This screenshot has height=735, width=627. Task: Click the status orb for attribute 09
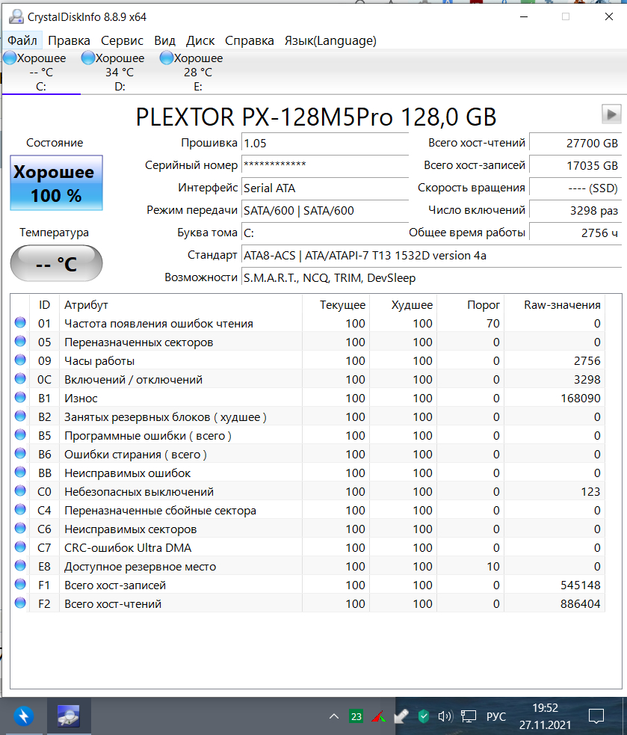pos(20,360)
